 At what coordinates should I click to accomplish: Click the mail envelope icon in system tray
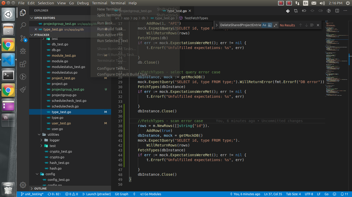[x=314, y=3]
